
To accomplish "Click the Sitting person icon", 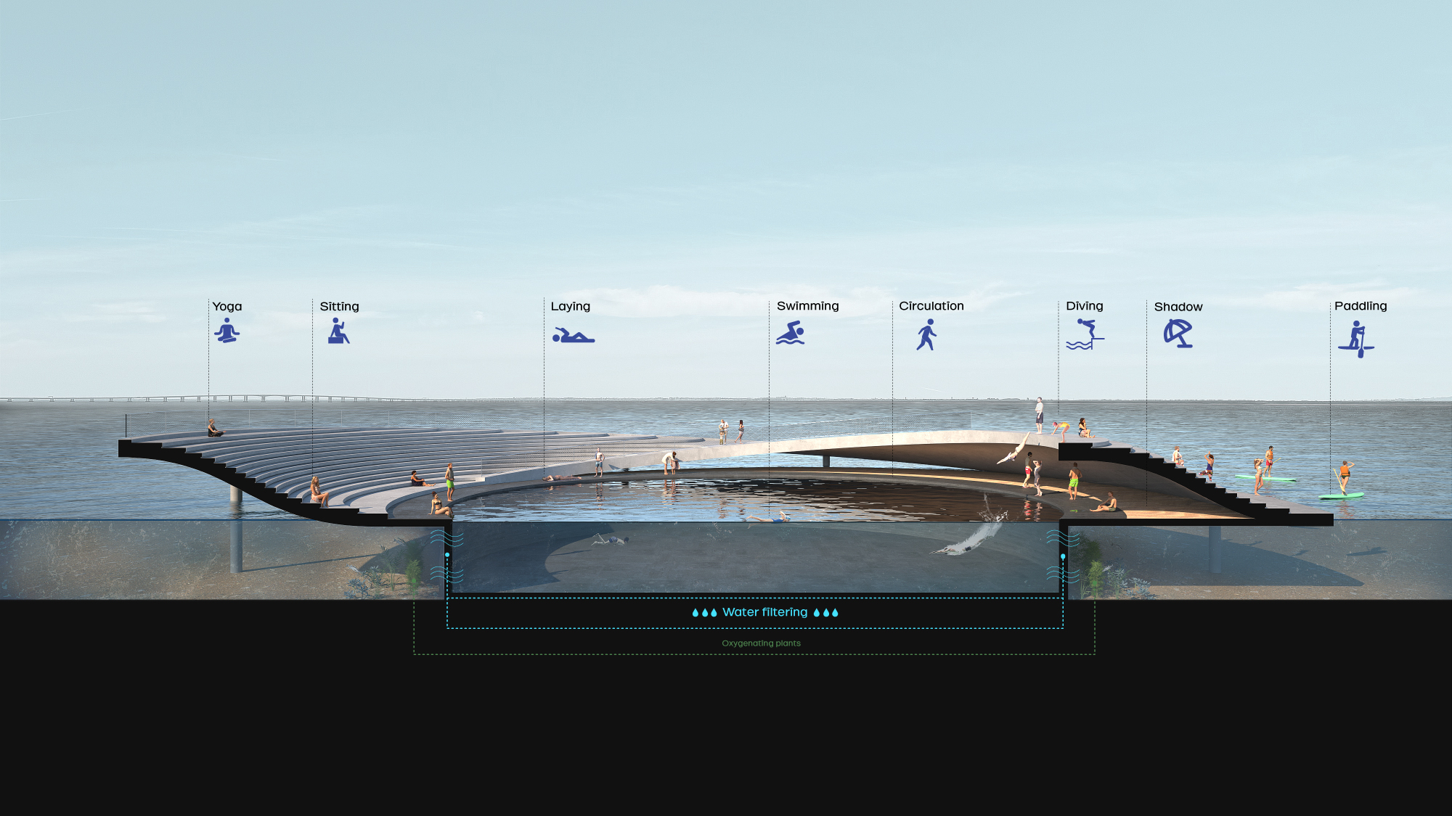I will pyautogui.click(x=338, y=331).
